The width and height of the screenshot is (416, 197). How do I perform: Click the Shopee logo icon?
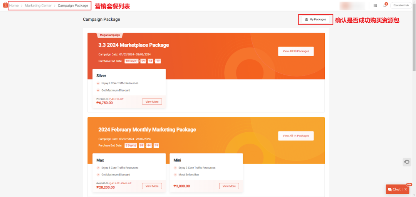(x=5, y=5)
